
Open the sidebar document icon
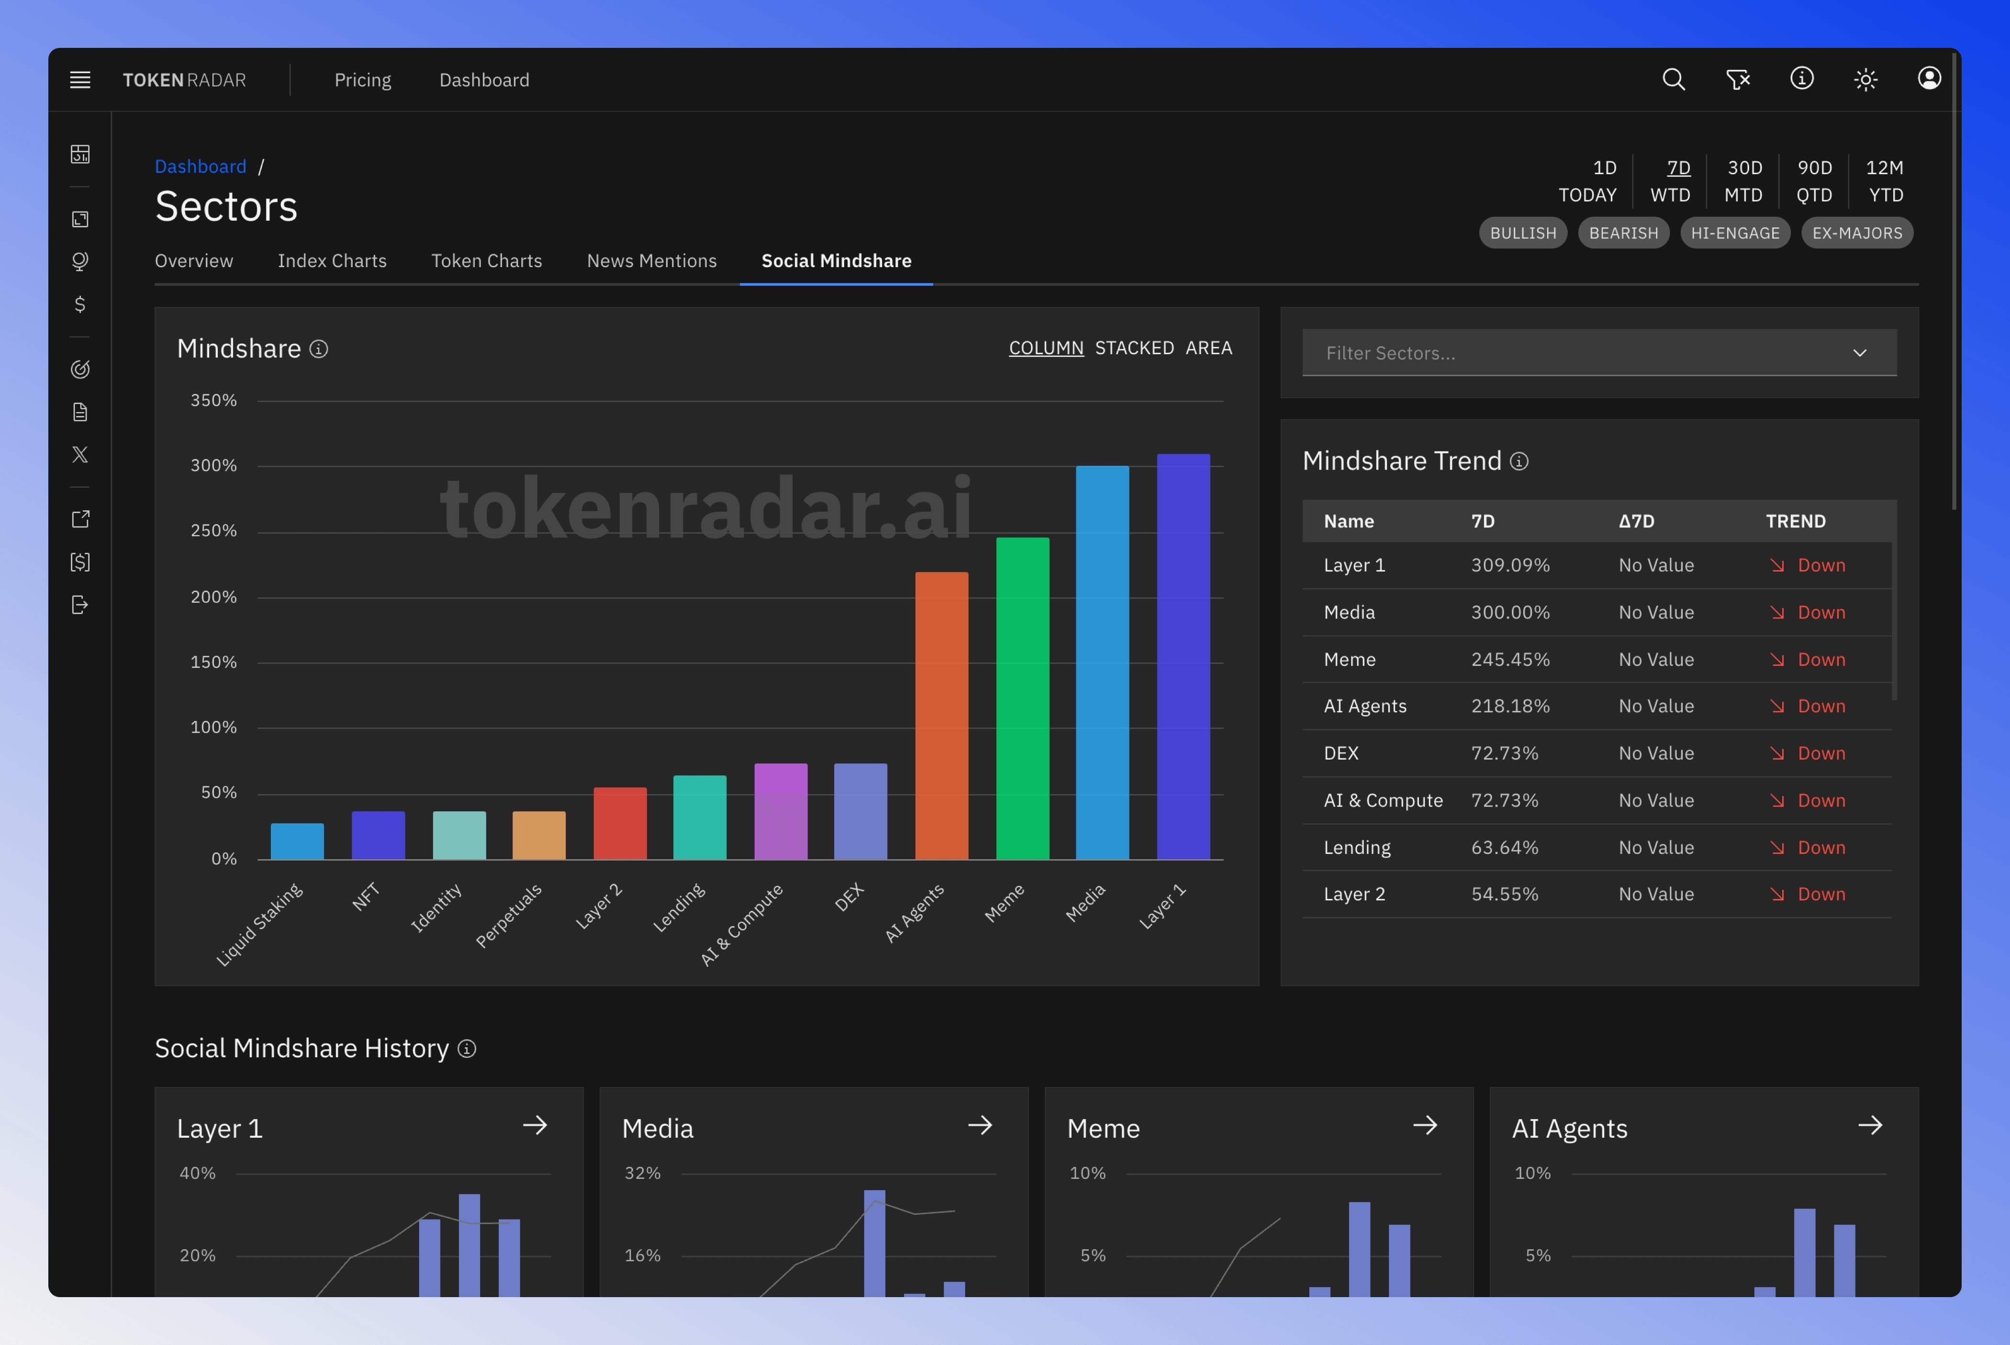click(x=80, y=412)
